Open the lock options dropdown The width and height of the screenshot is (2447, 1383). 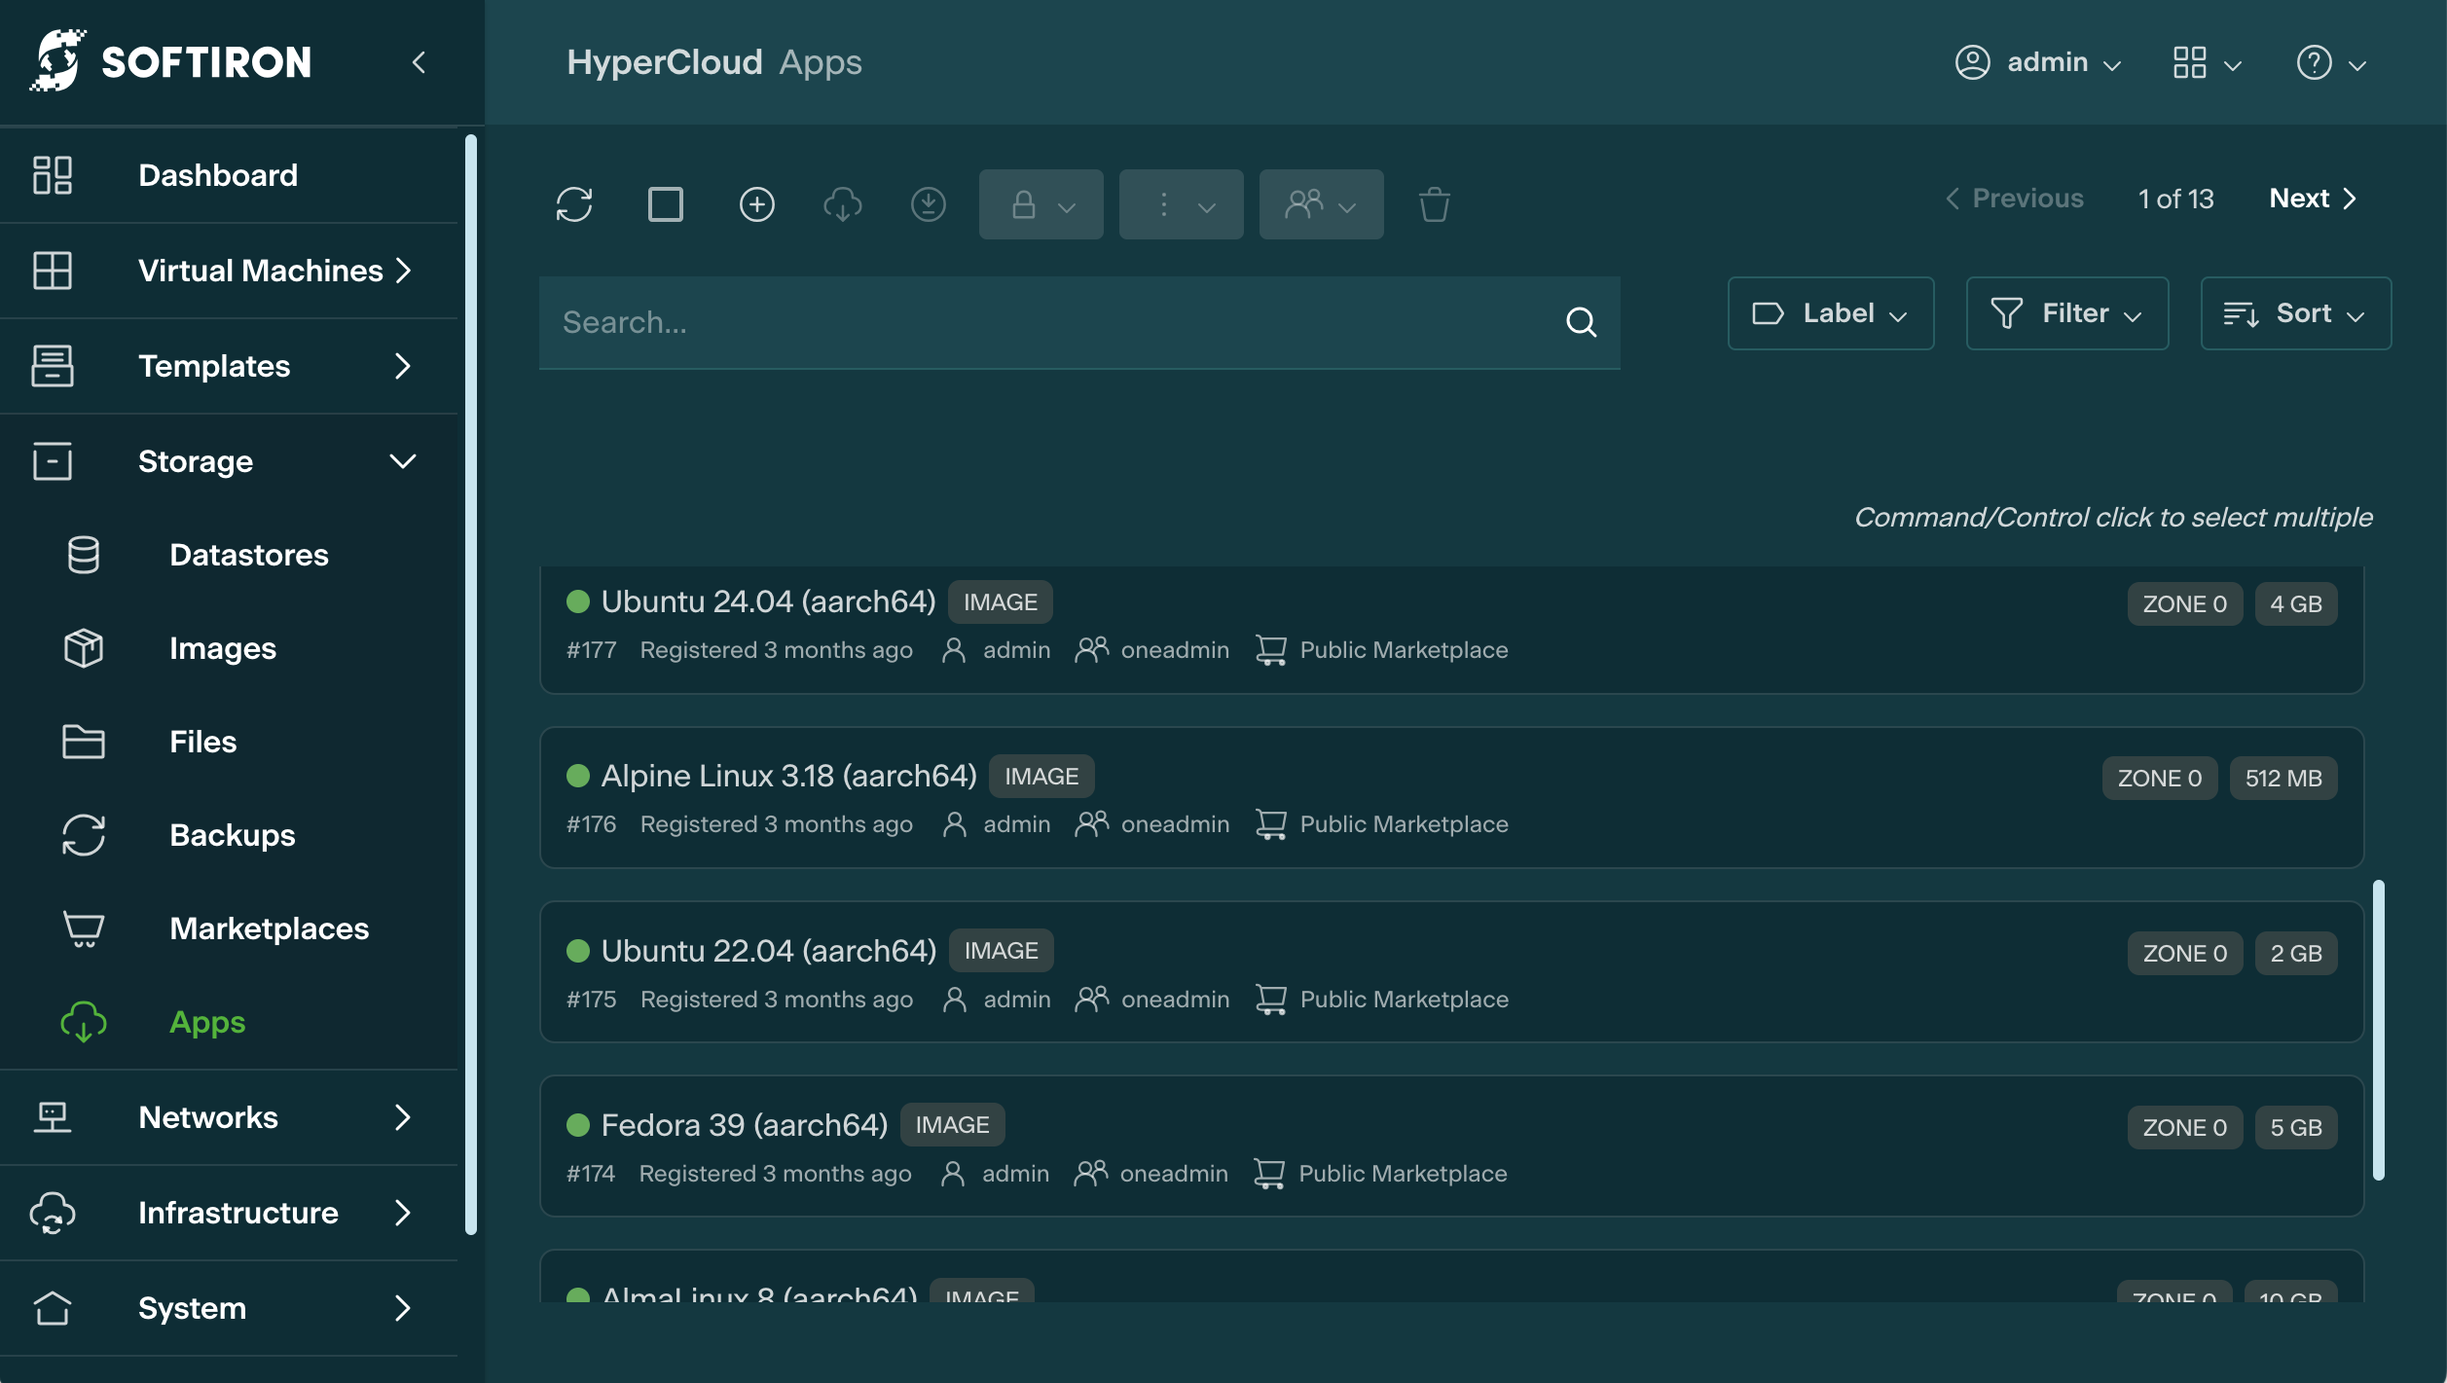coord(1041,204)
